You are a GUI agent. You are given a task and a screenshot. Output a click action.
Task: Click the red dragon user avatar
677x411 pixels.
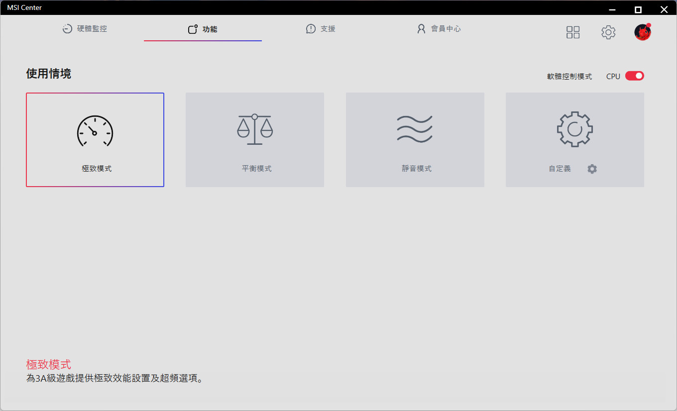[x=643, y=32]
